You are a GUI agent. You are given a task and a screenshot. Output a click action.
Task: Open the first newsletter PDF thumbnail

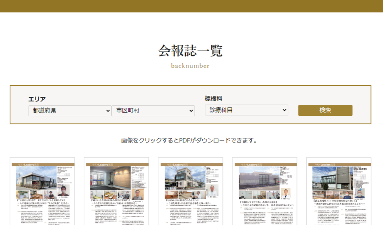pyautogui.click(x=42, y=191)
